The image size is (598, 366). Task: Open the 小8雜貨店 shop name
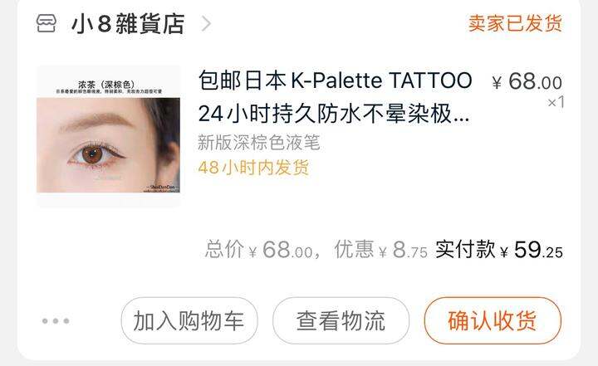click(x=128, y=23)
